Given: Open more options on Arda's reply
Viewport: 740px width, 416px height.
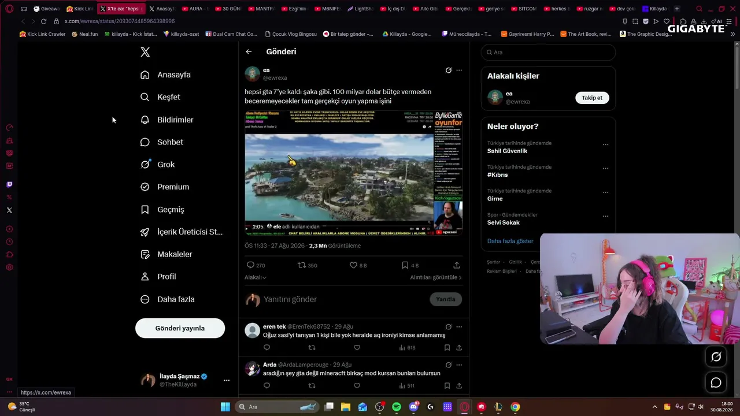Looking at the screenshot, I should [459, 365].
